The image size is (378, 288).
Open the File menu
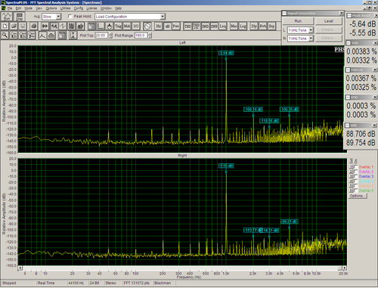[10, 8]
